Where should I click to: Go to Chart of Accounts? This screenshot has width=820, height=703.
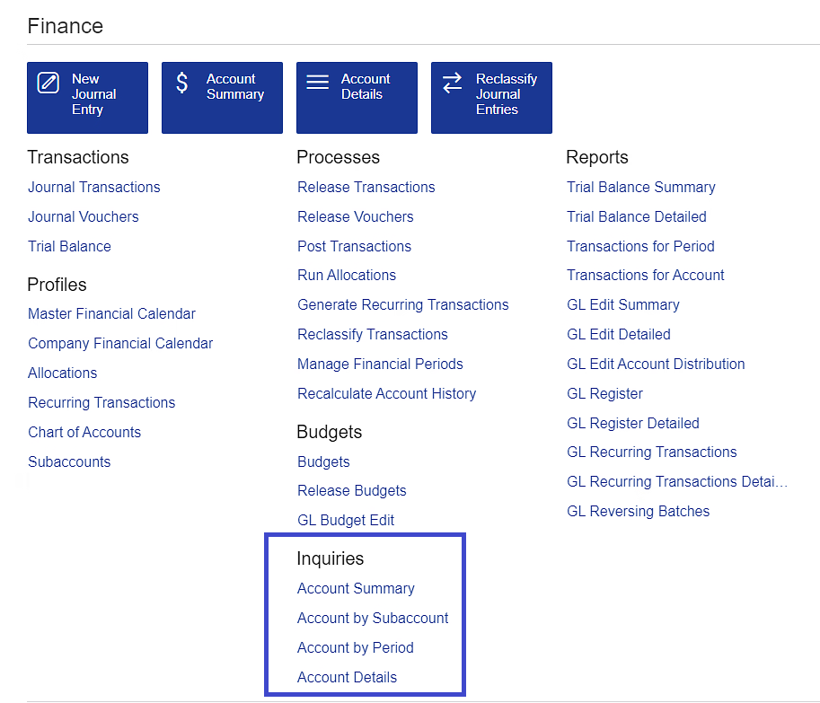[x=84, y=432]
